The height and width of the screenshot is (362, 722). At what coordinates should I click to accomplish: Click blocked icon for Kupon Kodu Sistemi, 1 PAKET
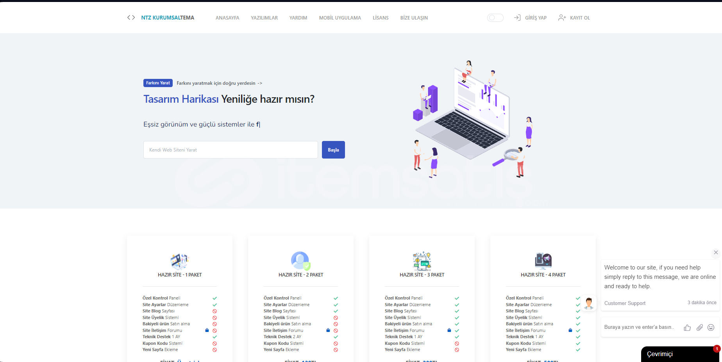coord(214,344)
